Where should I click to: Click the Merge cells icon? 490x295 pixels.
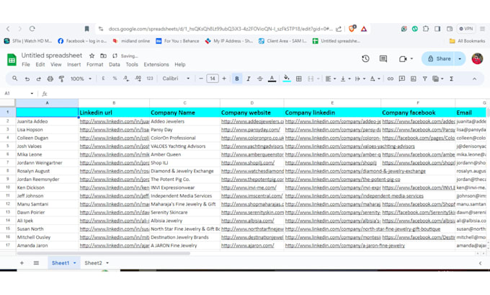(x=311, y=79)
